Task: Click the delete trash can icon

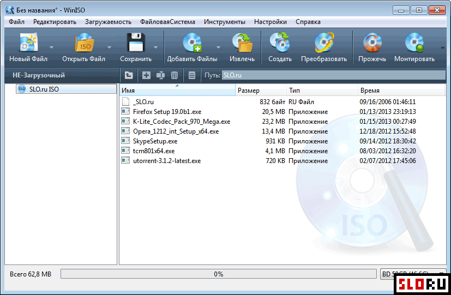Action: 175,75
